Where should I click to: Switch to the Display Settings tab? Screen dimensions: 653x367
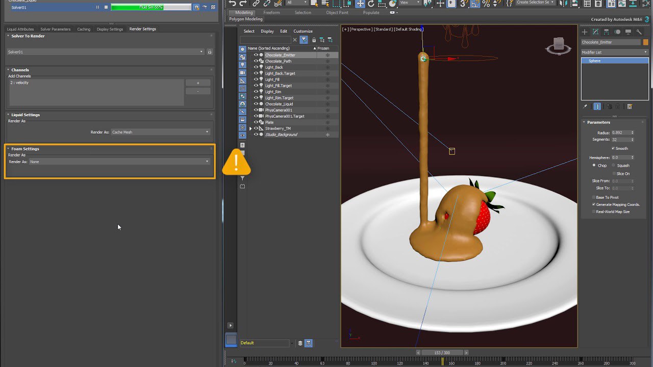[x=110, y=29]
